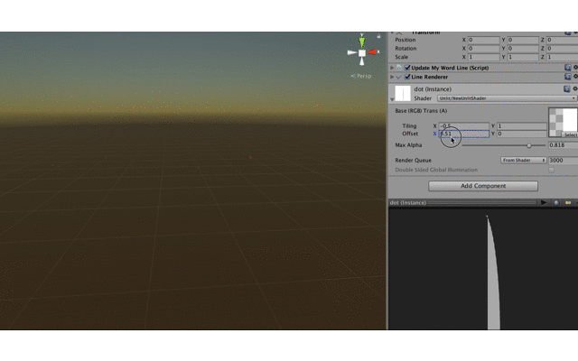The width and height of the screenshot is (578, 361).
Task: Click the Rotation Y input field
Action: coord(523,48)
